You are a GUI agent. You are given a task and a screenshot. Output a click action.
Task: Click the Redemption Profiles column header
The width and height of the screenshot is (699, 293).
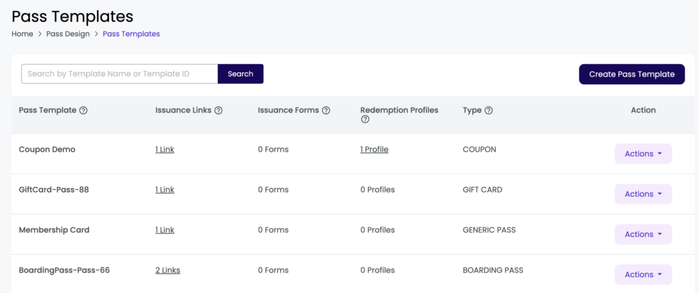point(399,110)
